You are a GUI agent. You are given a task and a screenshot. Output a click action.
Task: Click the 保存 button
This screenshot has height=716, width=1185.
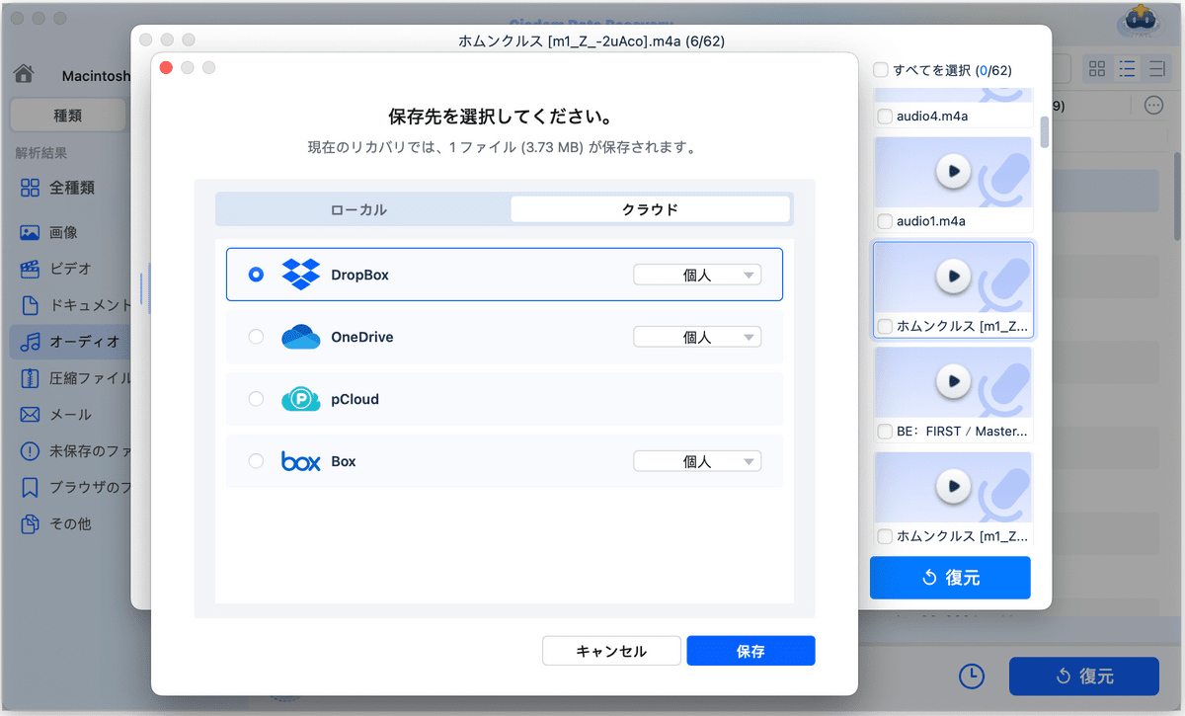[750, 651]
